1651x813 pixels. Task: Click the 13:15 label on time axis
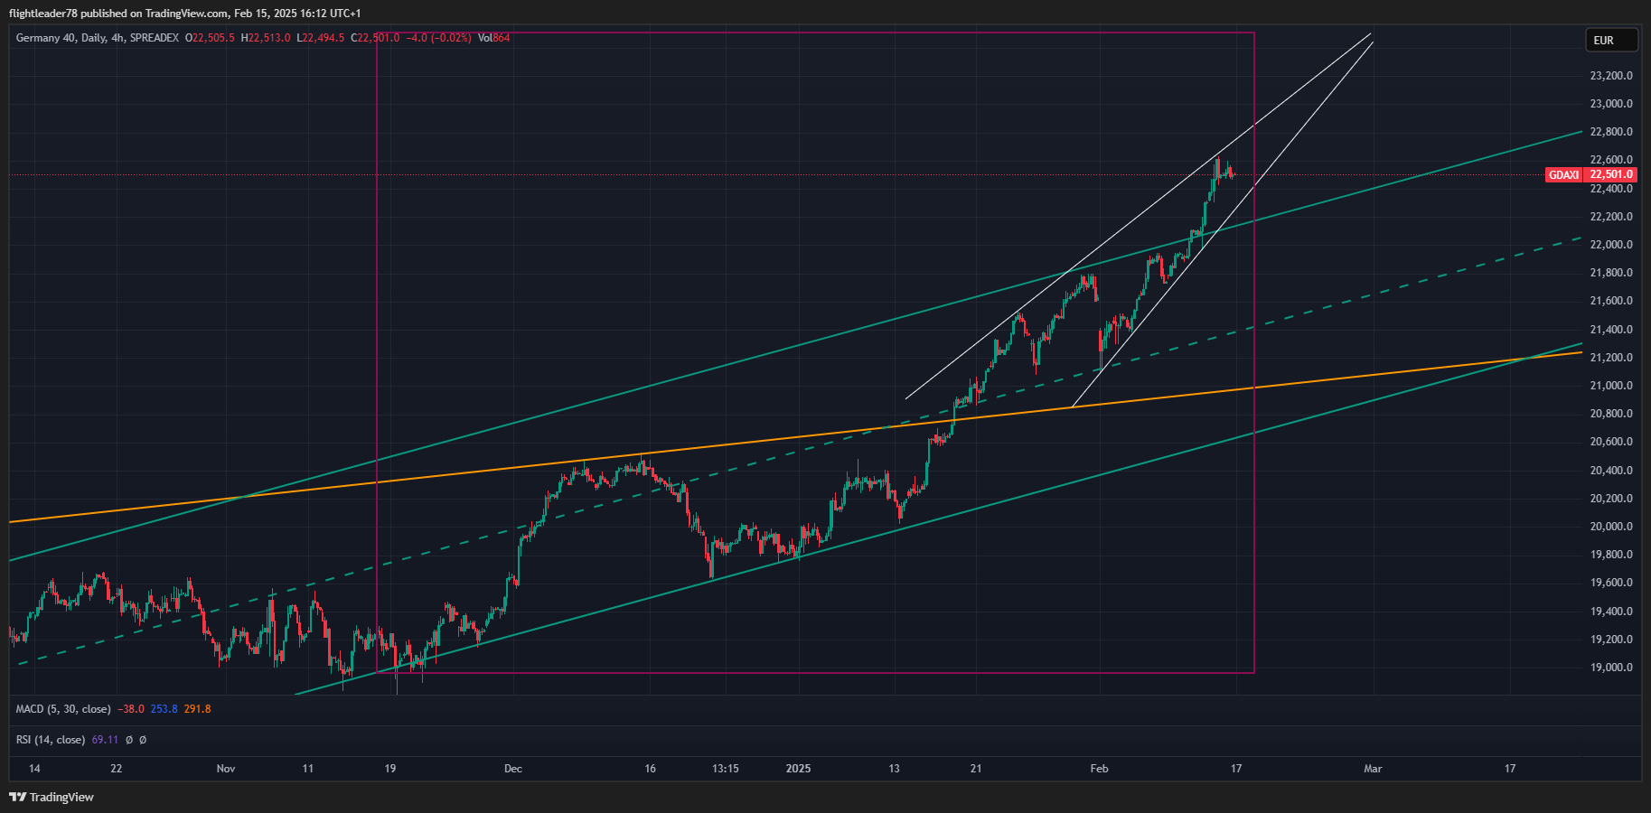(726, 769)
